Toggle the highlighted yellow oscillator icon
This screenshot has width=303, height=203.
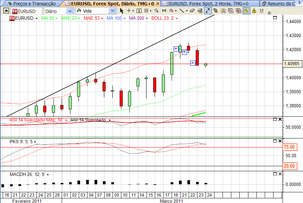246,11
